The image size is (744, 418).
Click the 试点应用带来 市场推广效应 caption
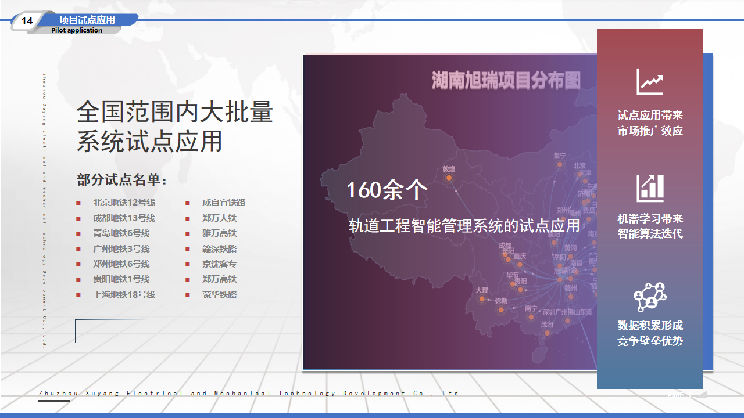click(x=650, y=123)
